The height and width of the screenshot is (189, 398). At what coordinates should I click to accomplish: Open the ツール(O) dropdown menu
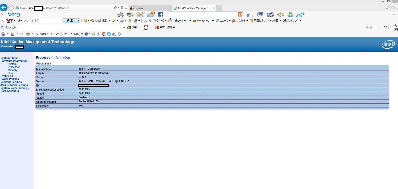coord(76,34)
